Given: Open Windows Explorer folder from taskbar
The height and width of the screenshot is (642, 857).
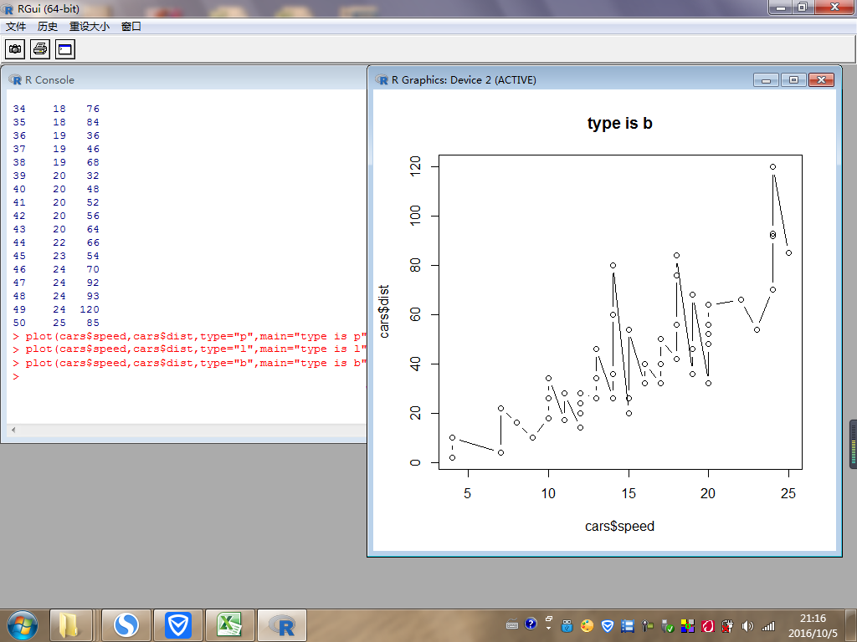Looking at the screenshot, I should pyautogui.click(x=71, y=625).
